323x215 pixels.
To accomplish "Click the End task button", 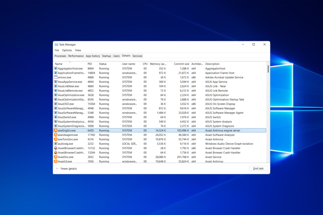I will click(x=258, y=168).
